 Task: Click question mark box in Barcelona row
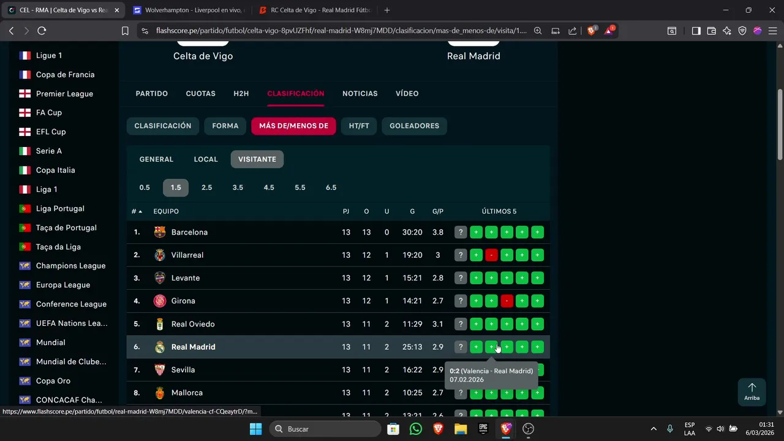pyautogui.click(x=461, y=232)
